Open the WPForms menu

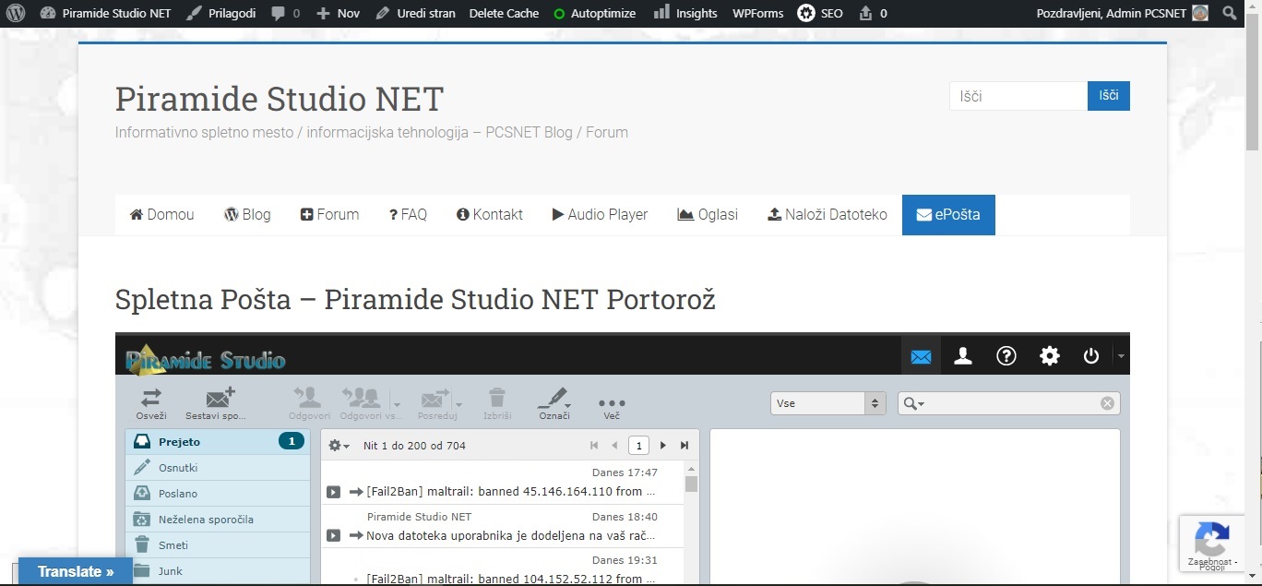point(758,13)
